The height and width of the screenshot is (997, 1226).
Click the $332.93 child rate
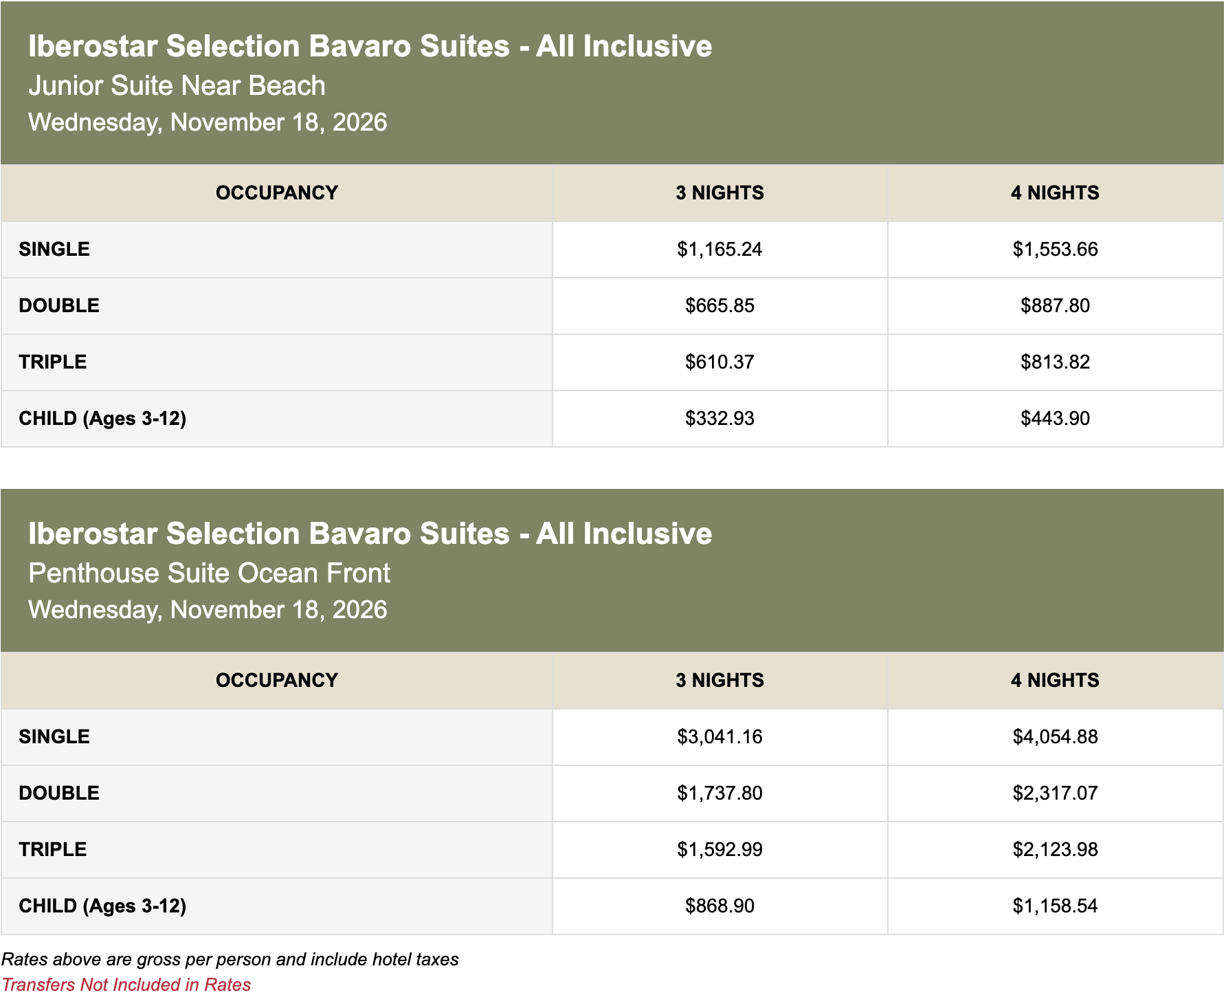click(720, 419)
